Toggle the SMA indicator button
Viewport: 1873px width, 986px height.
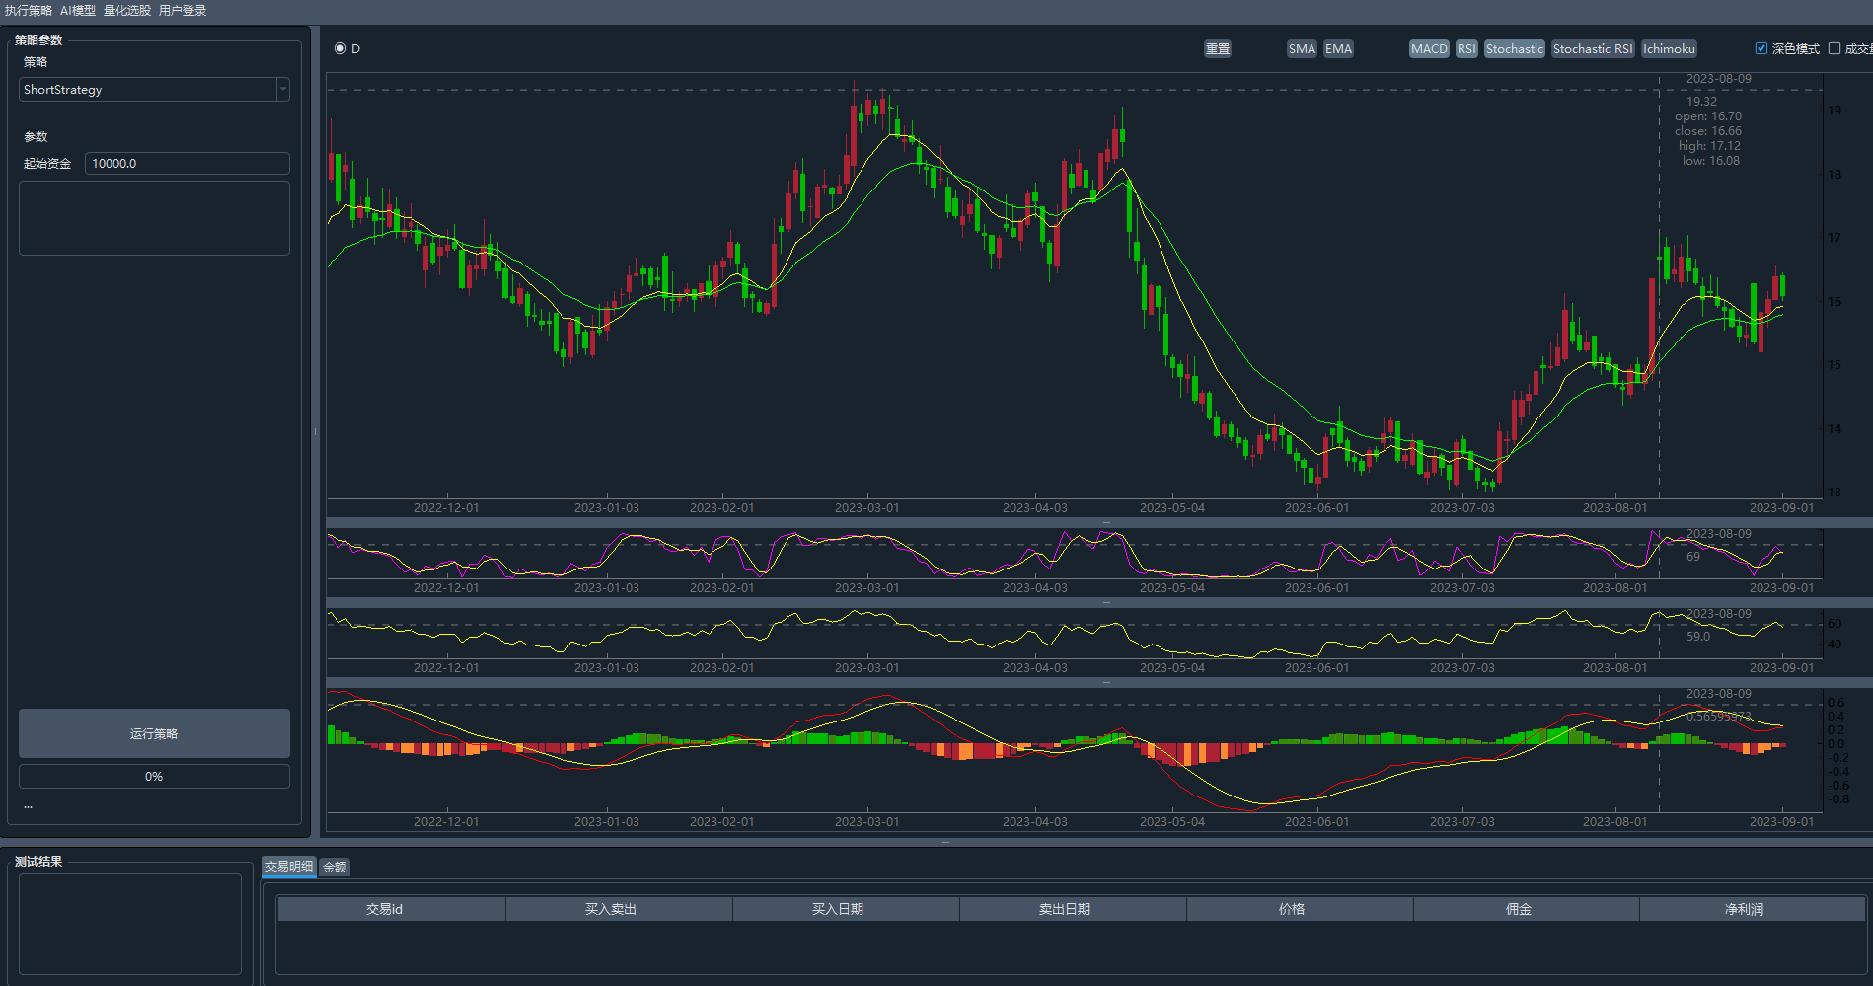tap(1302, 49)
